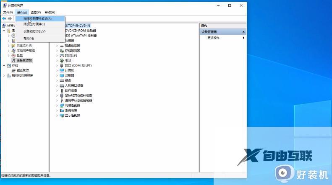Collapse the 存储 tree node
The height and width of the screenshot is (185, 332).
4,65
